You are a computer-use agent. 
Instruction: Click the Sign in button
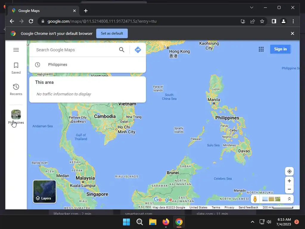280,49
